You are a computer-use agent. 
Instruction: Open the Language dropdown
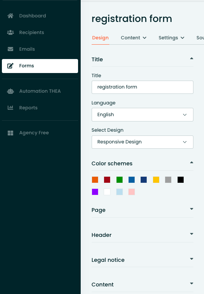[x=143, y=115]
